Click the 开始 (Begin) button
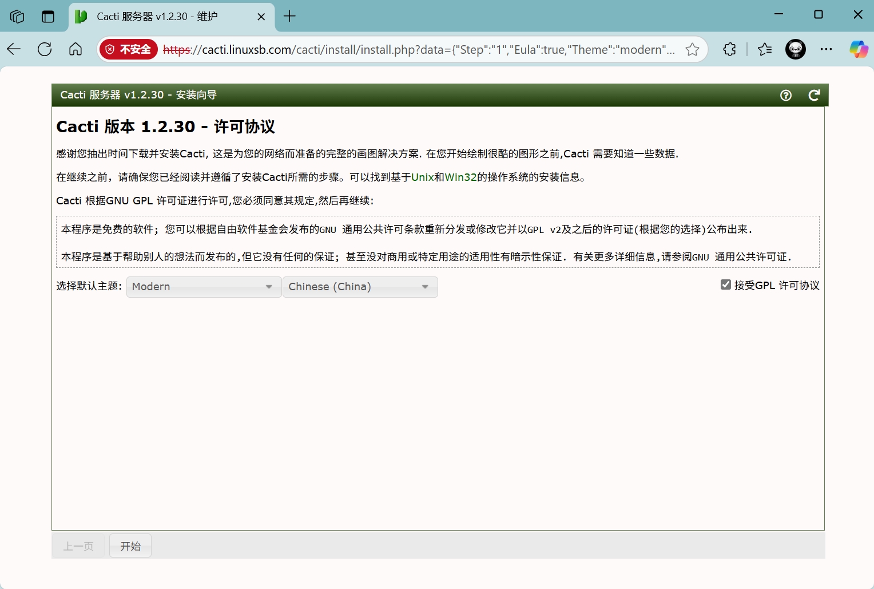The width and height of the screenshot is (874, 589). tap(130, 546)
